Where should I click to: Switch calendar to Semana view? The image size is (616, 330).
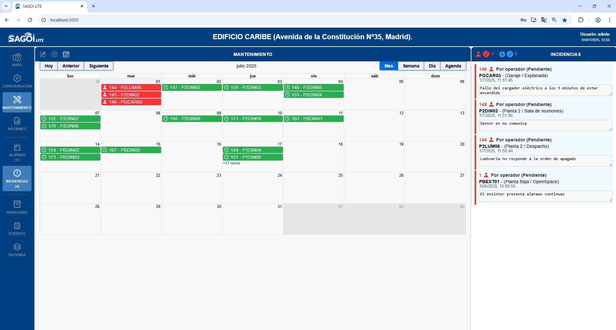pyautogui.click(x=411, y=66)
